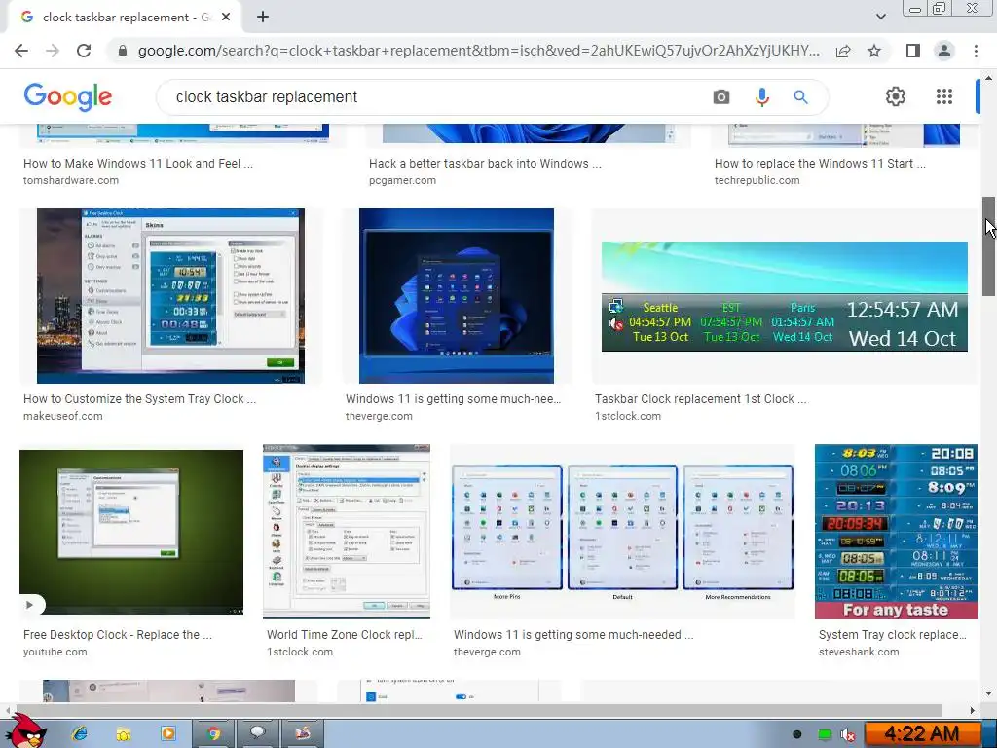Click the Google logo
Viewport: 997px width, 748px height.
pos(68,96)
